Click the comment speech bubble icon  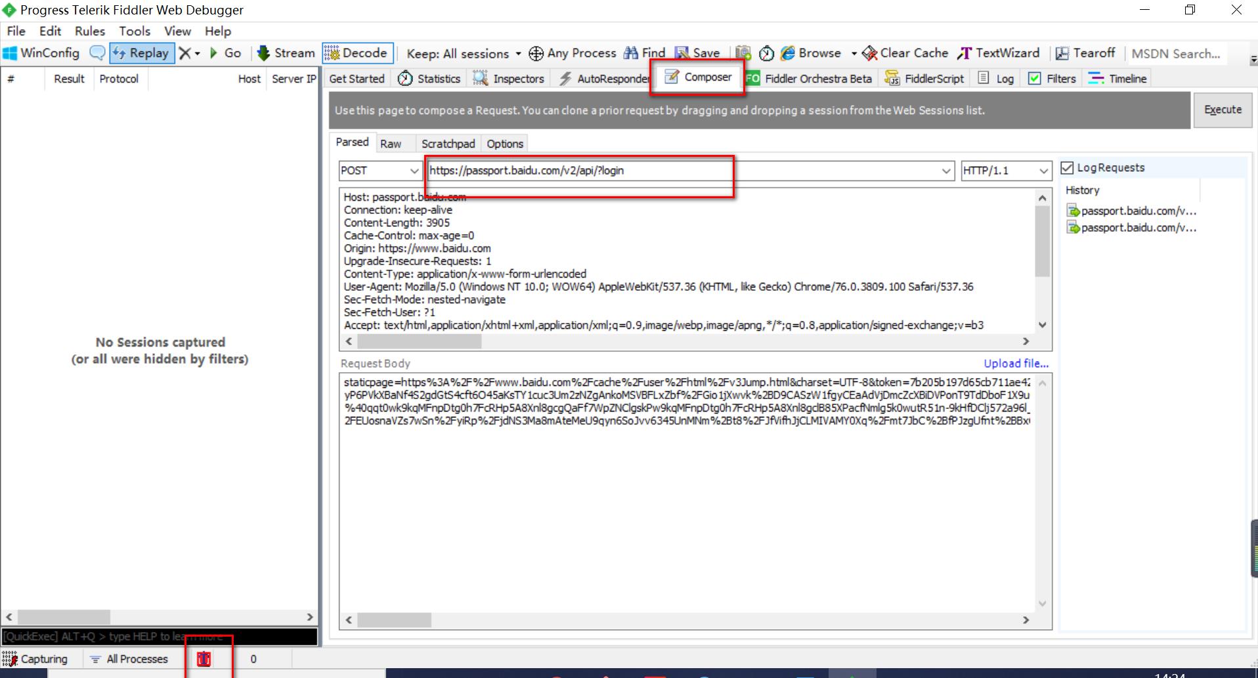point(97,53)
